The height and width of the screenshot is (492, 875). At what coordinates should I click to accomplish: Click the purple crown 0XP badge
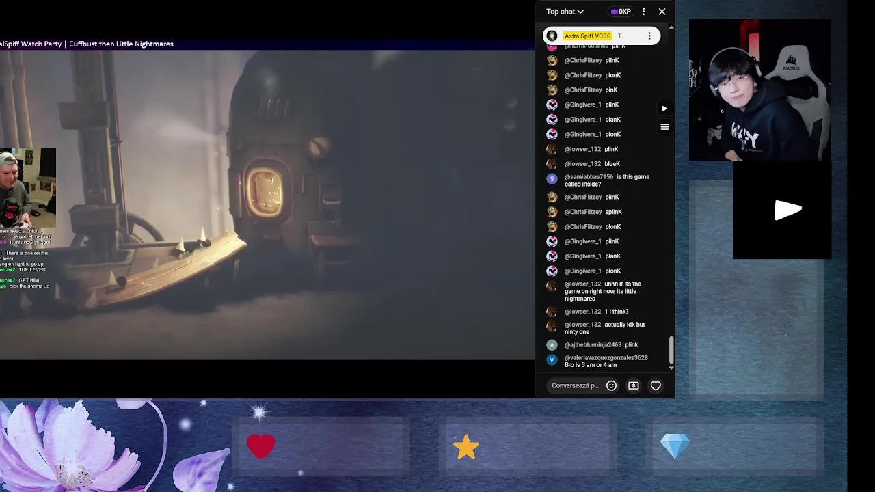pos(621,12)
